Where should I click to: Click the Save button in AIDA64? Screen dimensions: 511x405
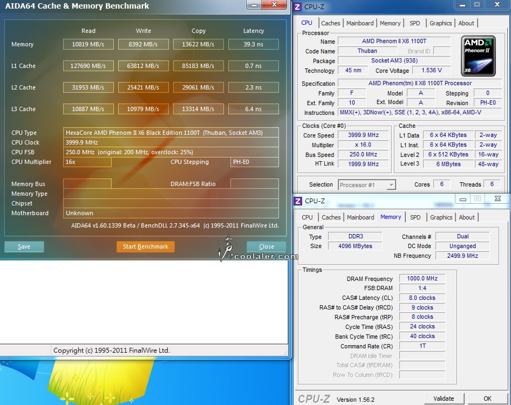[24, 246]
